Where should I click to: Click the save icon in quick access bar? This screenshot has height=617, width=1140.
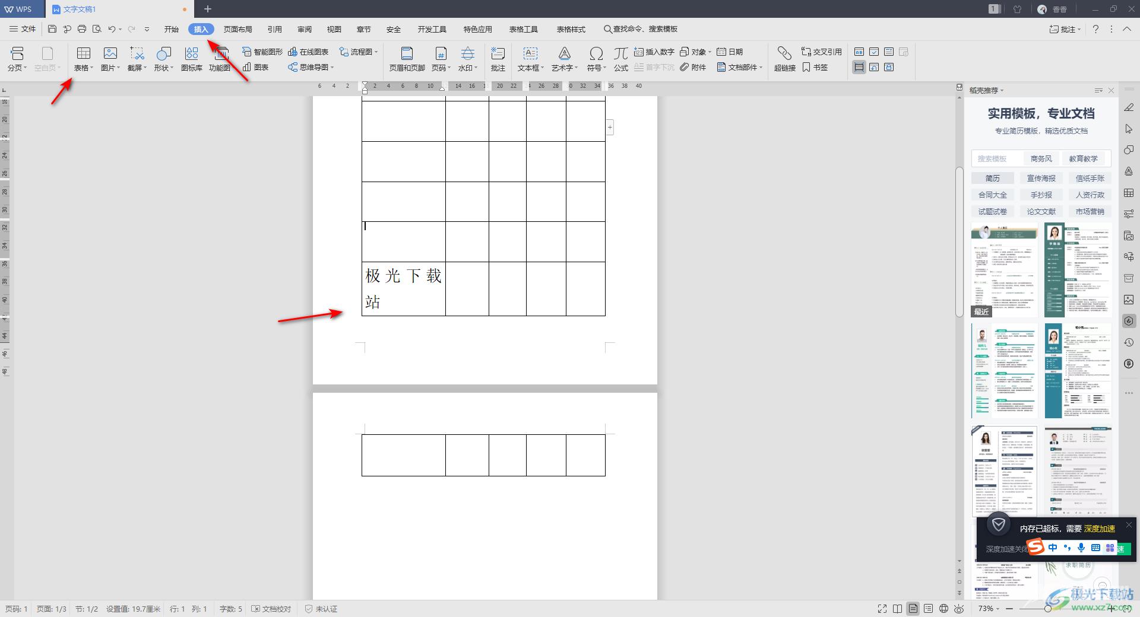click(52, 28)
